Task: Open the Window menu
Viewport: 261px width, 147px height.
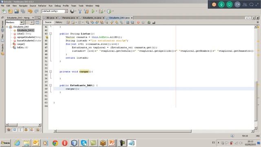Action: [89, 6]
